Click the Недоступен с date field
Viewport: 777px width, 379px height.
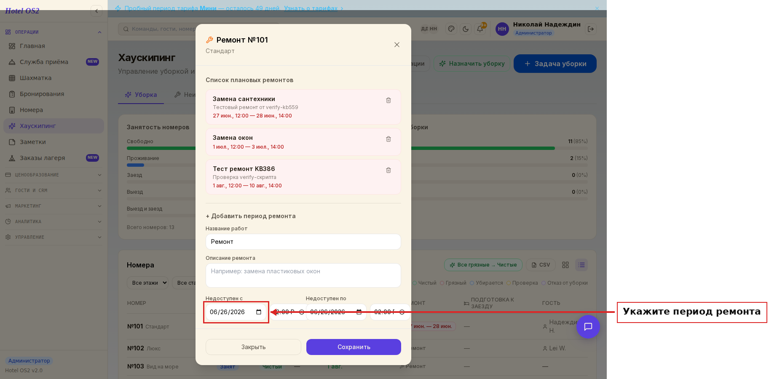236,312
